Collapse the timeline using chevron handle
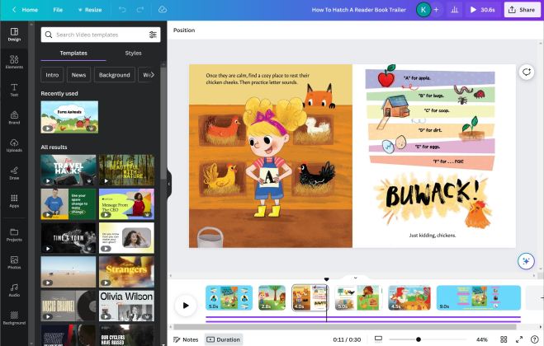Viewport: 544px width, 346px height. click(355, 278)
